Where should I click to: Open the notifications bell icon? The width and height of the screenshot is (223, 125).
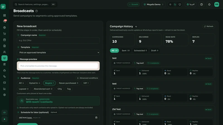(x=209, y=4)
